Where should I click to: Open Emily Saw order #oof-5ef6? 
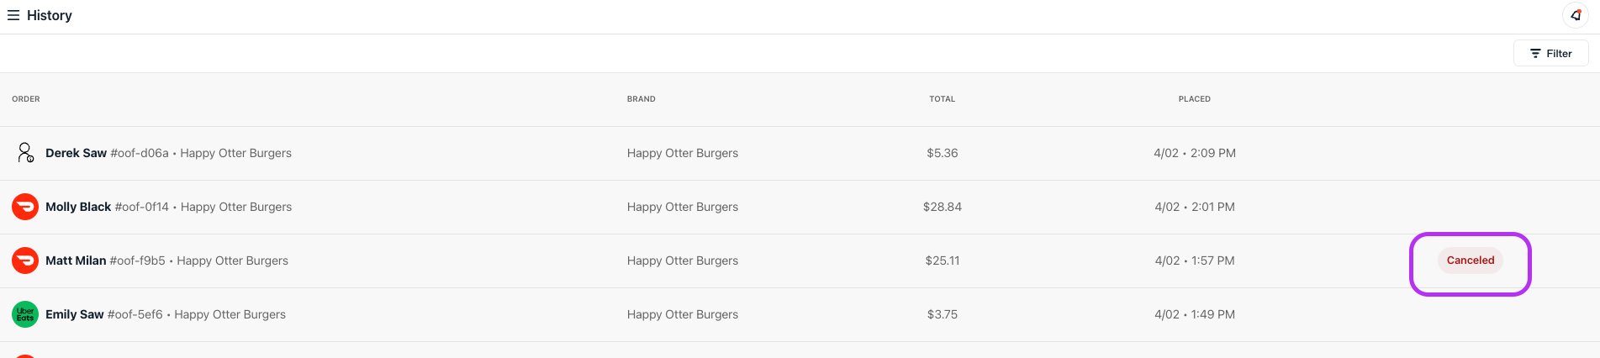pos(166,314)
